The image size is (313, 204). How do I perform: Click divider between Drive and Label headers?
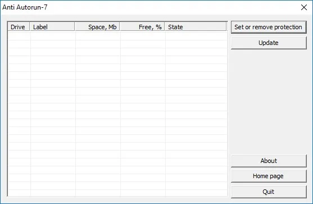[x=30, y=27]
